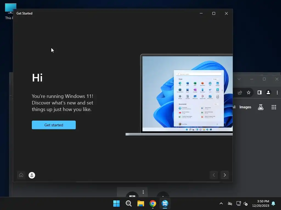Minimize the Chrome window
Viewport: 281px width, 210px height.
point(252,79)
